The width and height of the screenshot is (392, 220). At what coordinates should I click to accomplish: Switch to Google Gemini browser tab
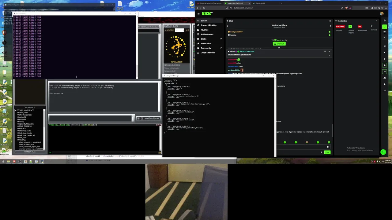(x=260, y=3)
